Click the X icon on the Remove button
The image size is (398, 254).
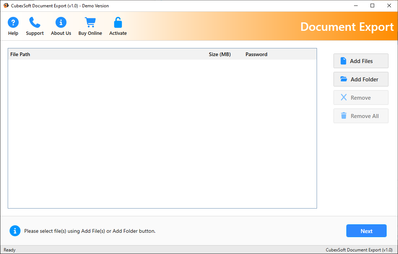tap(344, 97)
